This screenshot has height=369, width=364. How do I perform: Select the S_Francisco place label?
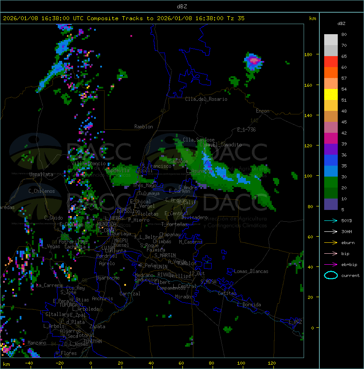157,166
